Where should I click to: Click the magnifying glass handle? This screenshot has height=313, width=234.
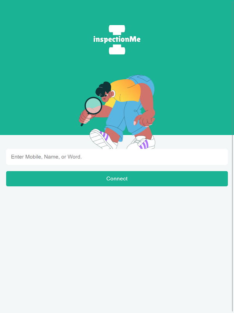[82, 124]
